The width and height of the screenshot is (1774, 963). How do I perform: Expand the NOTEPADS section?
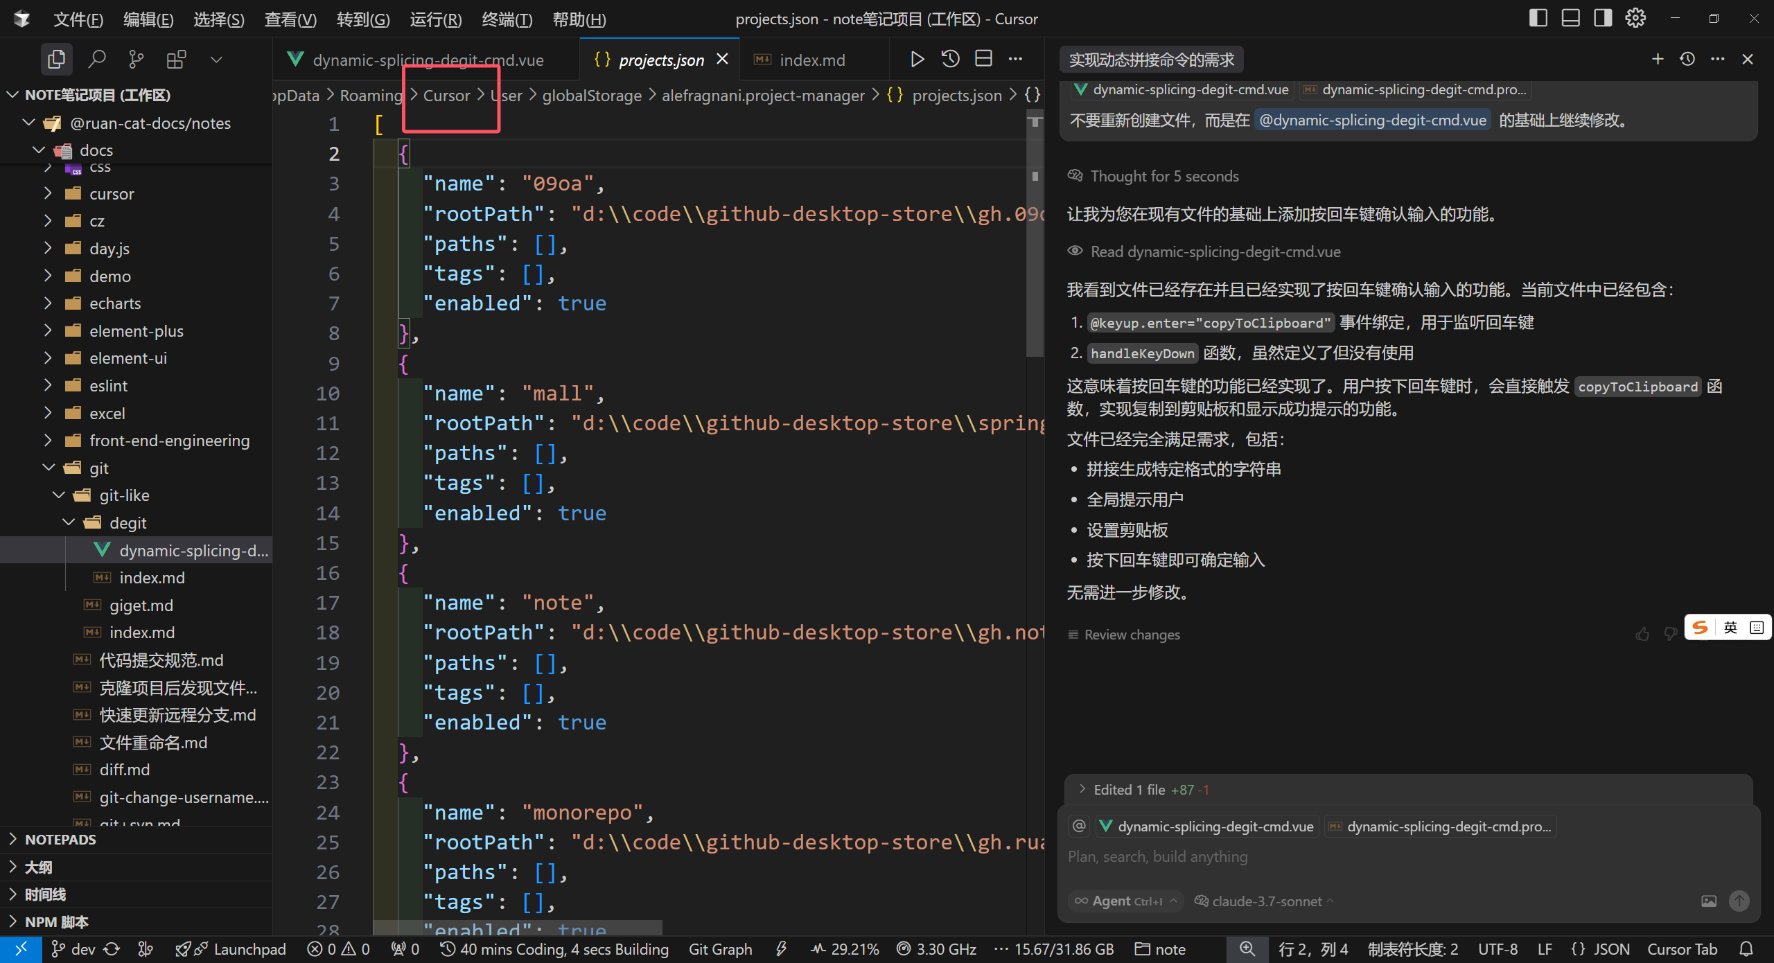tap(137, 840)
